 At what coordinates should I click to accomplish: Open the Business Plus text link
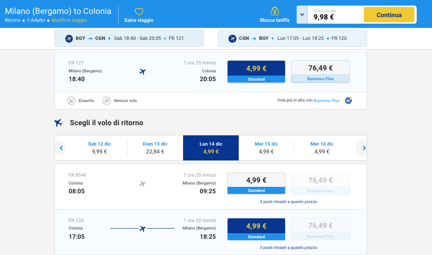(x=326, y=101)
